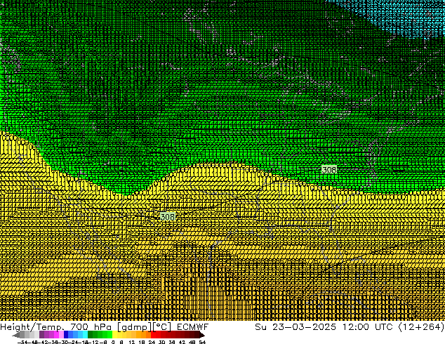Click the '12:00 UTC' time text
Viewport: 445px width, 344px height.
(x=368, y=326)
